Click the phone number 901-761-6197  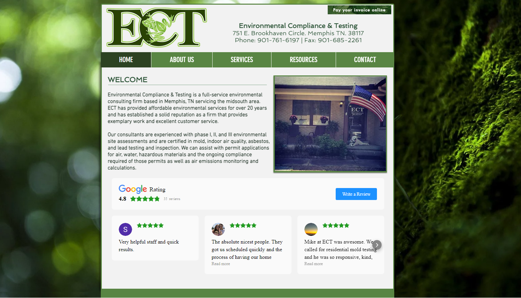[x=278, y=40]
